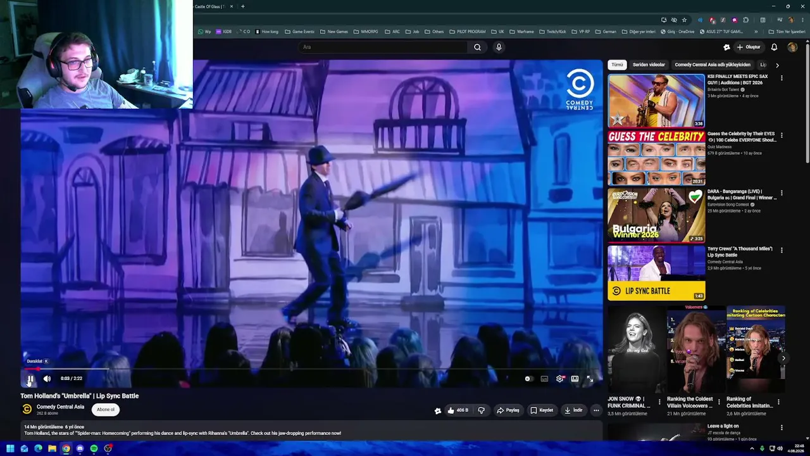Open File Explorer from taskbar
This screenshot has width=810, height=456.
click(x=52, y=448)
